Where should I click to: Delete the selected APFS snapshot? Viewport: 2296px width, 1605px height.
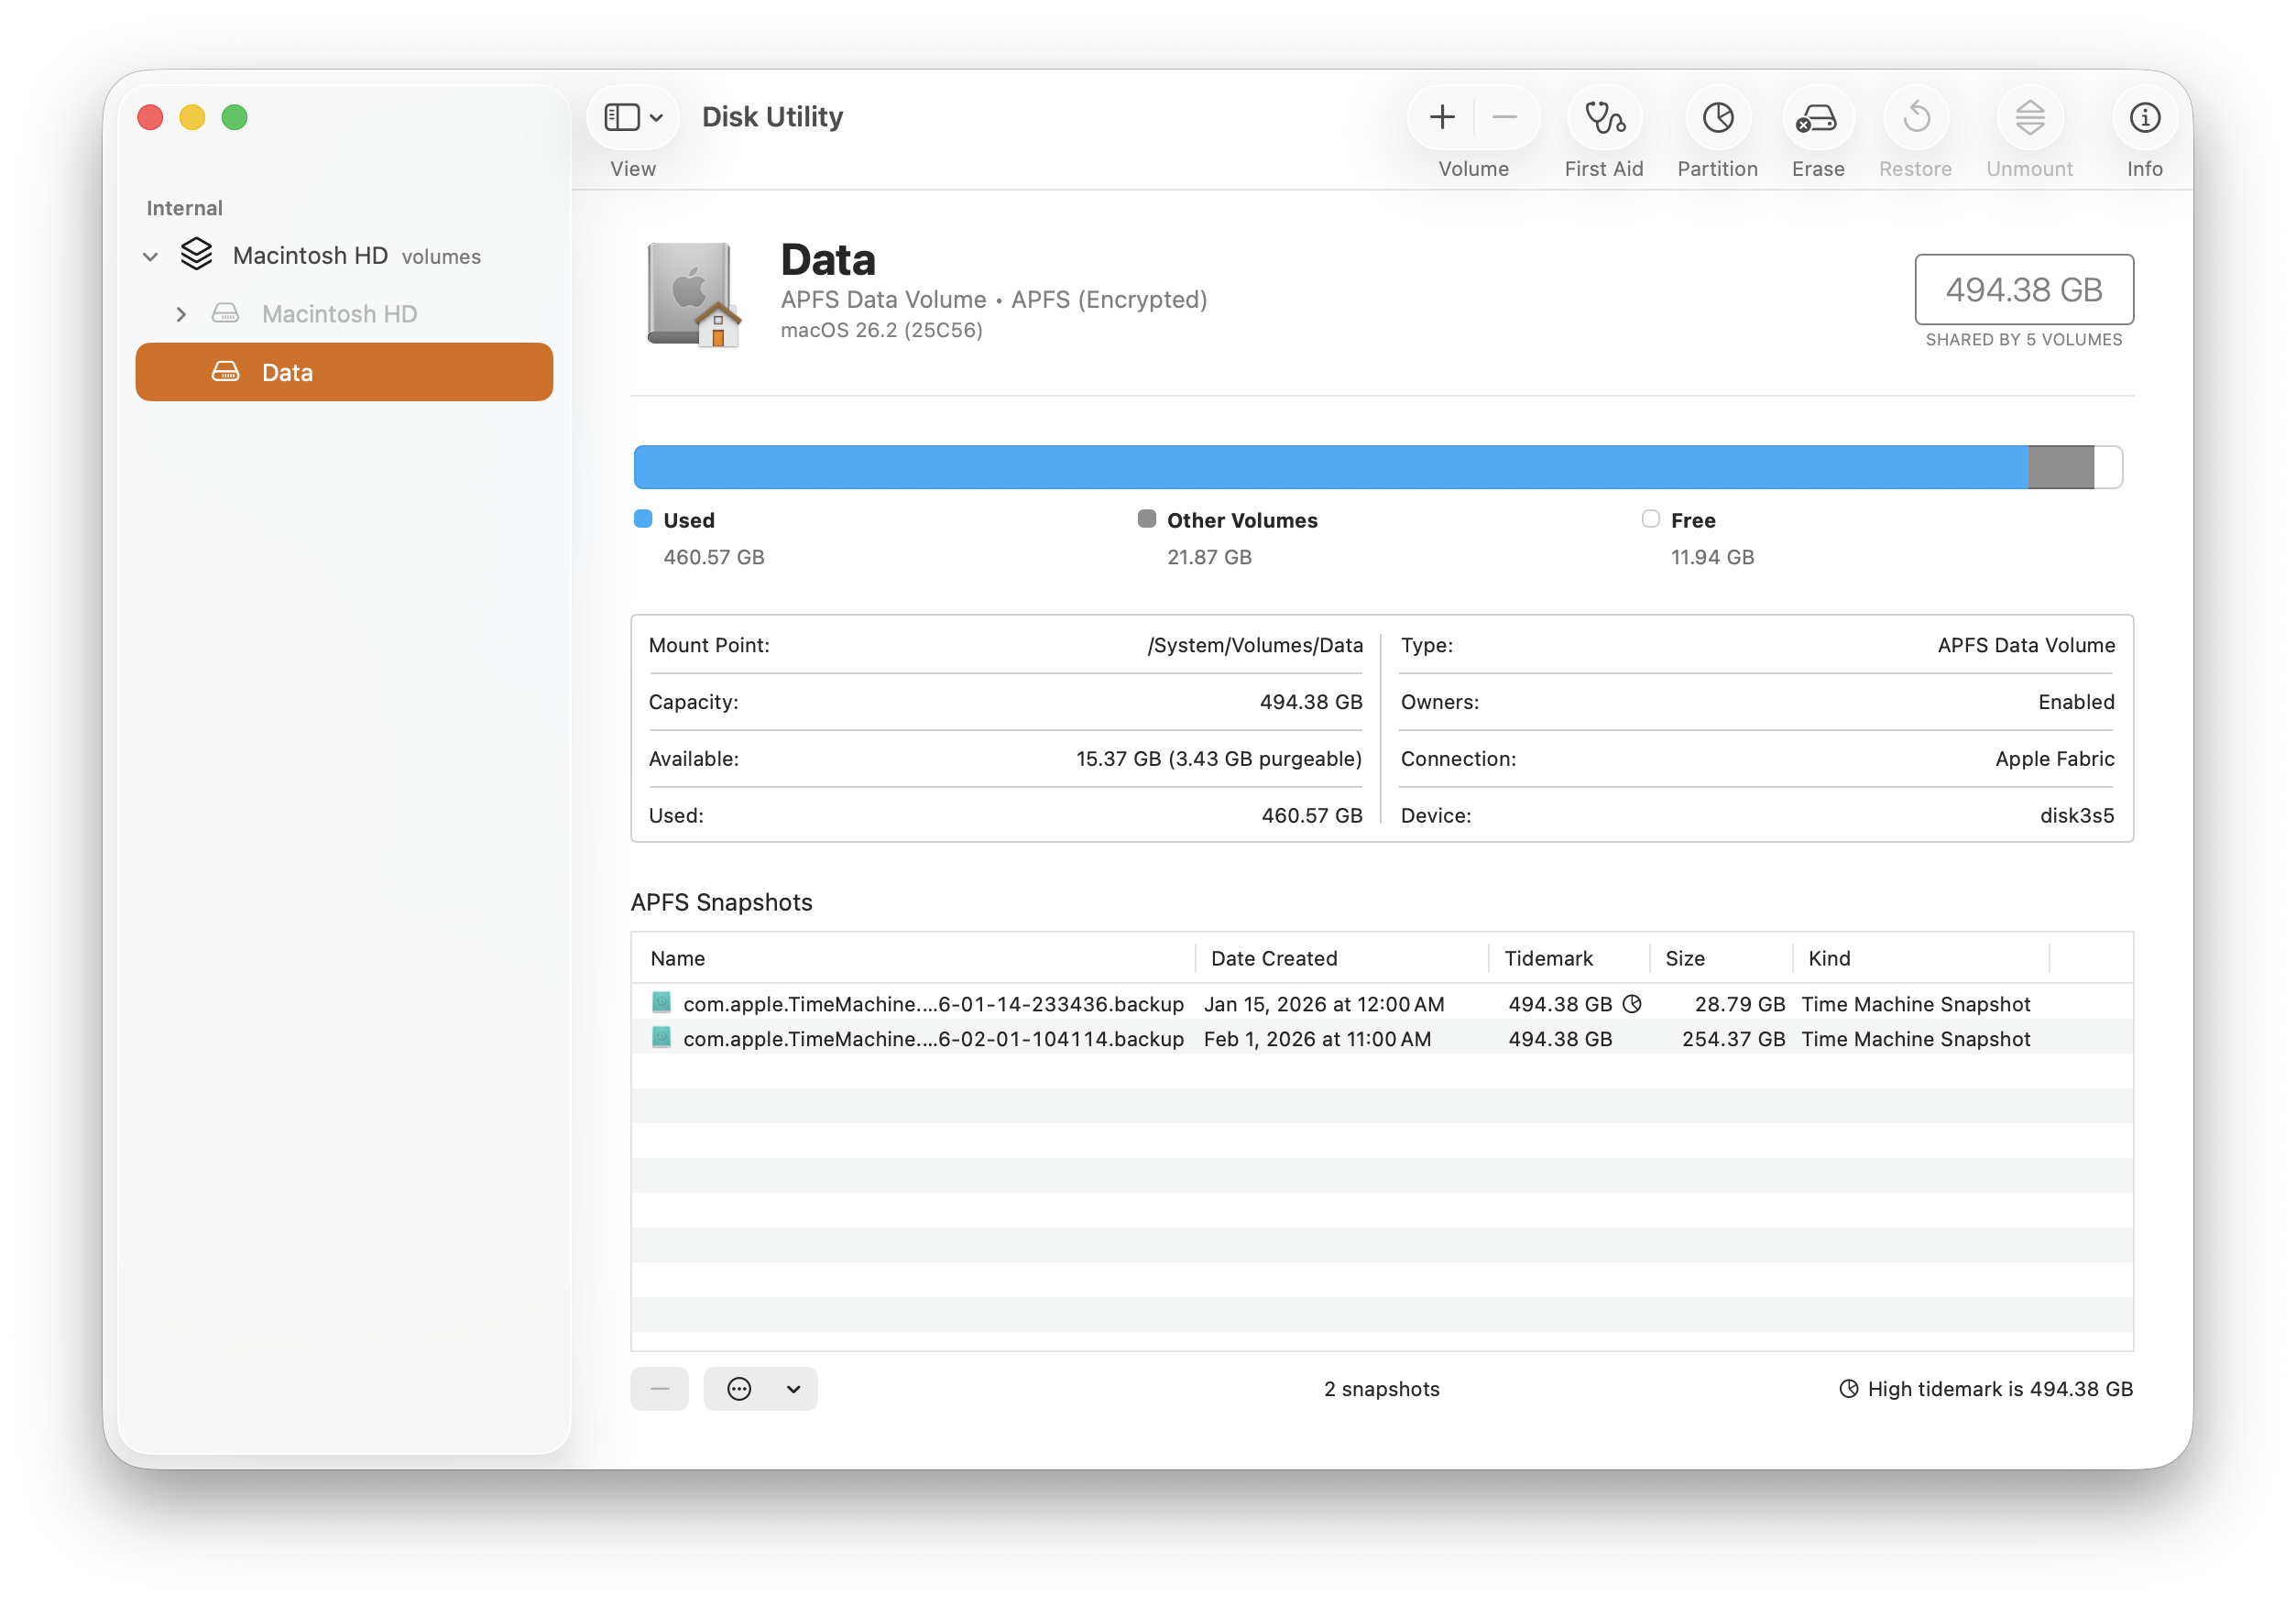[659, 1389]
